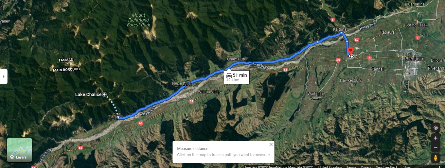Close the Measure distance popup
This screenshot has width=445, height=168.
tap(271, 144)
